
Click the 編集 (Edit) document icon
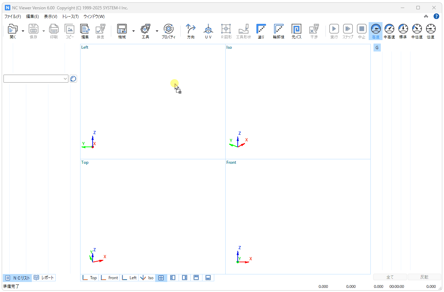click(85, 31)
